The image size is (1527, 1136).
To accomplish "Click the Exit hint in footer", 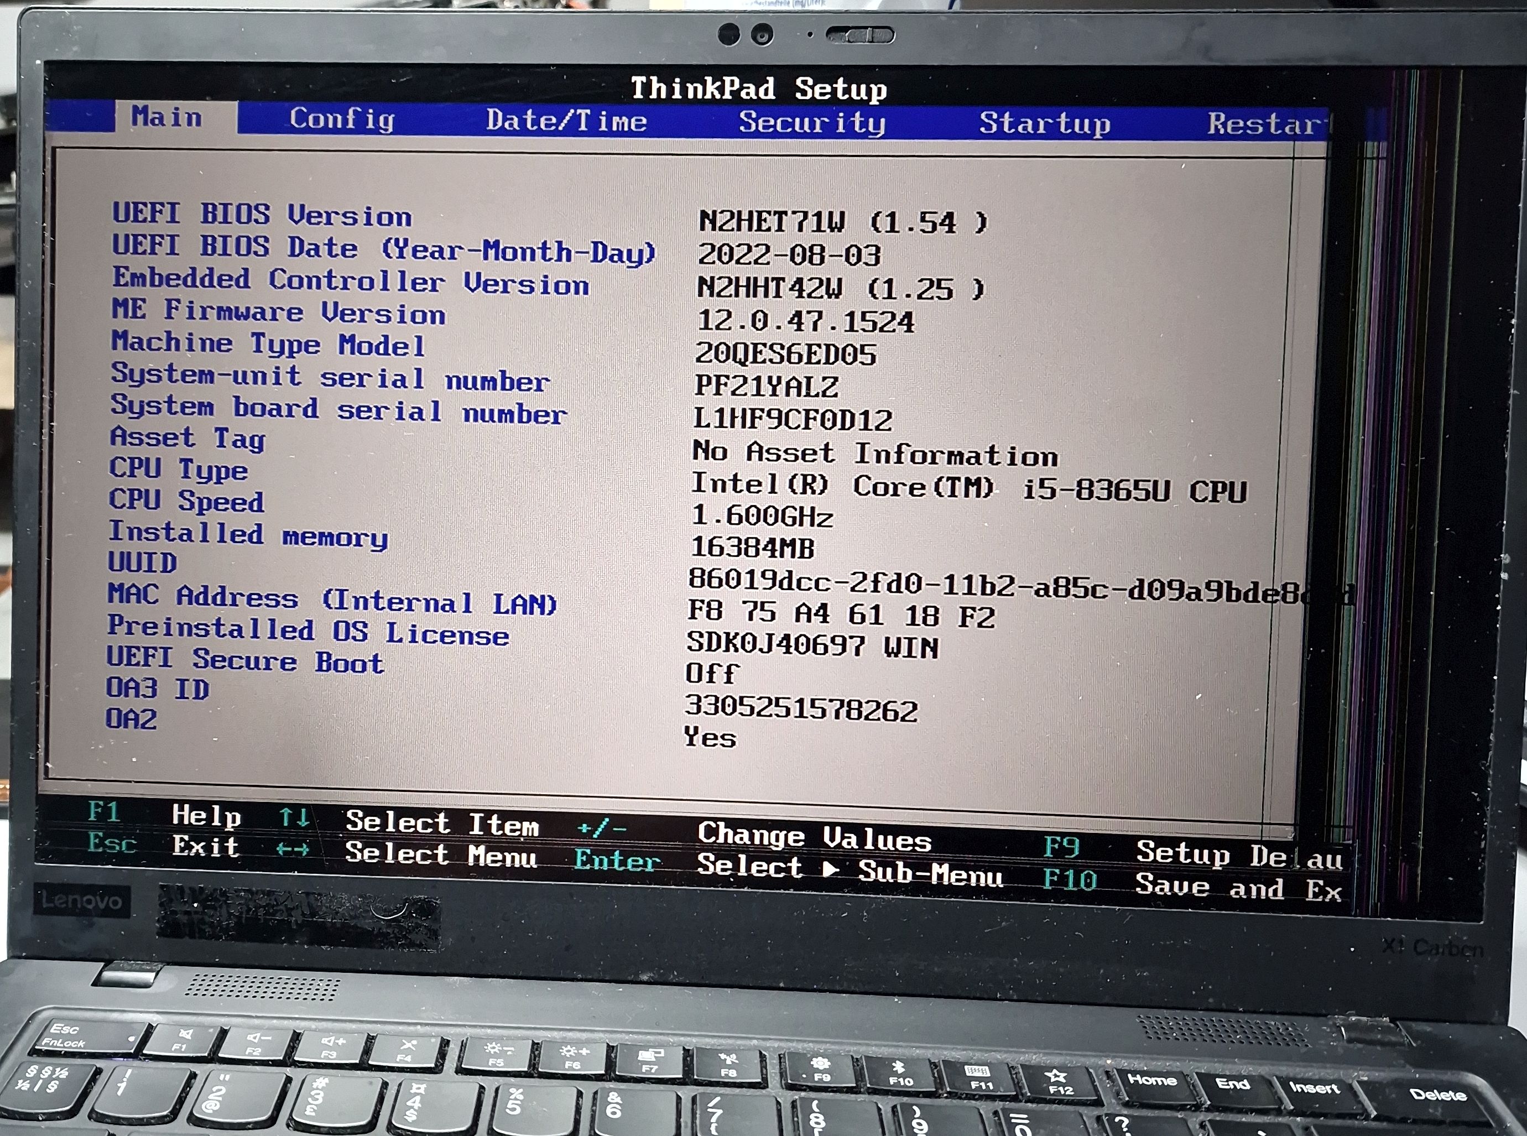I will click(206, 847).
